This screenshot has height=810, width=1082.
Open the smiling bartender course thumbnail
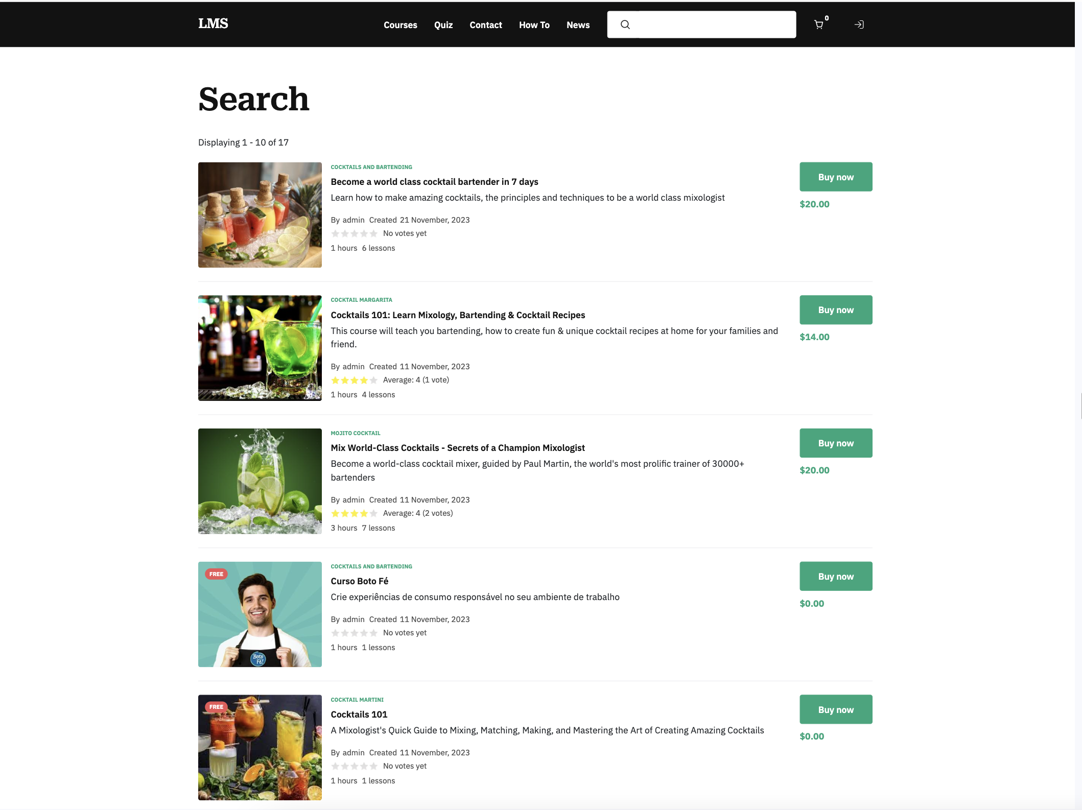click(x=260, y=614)
